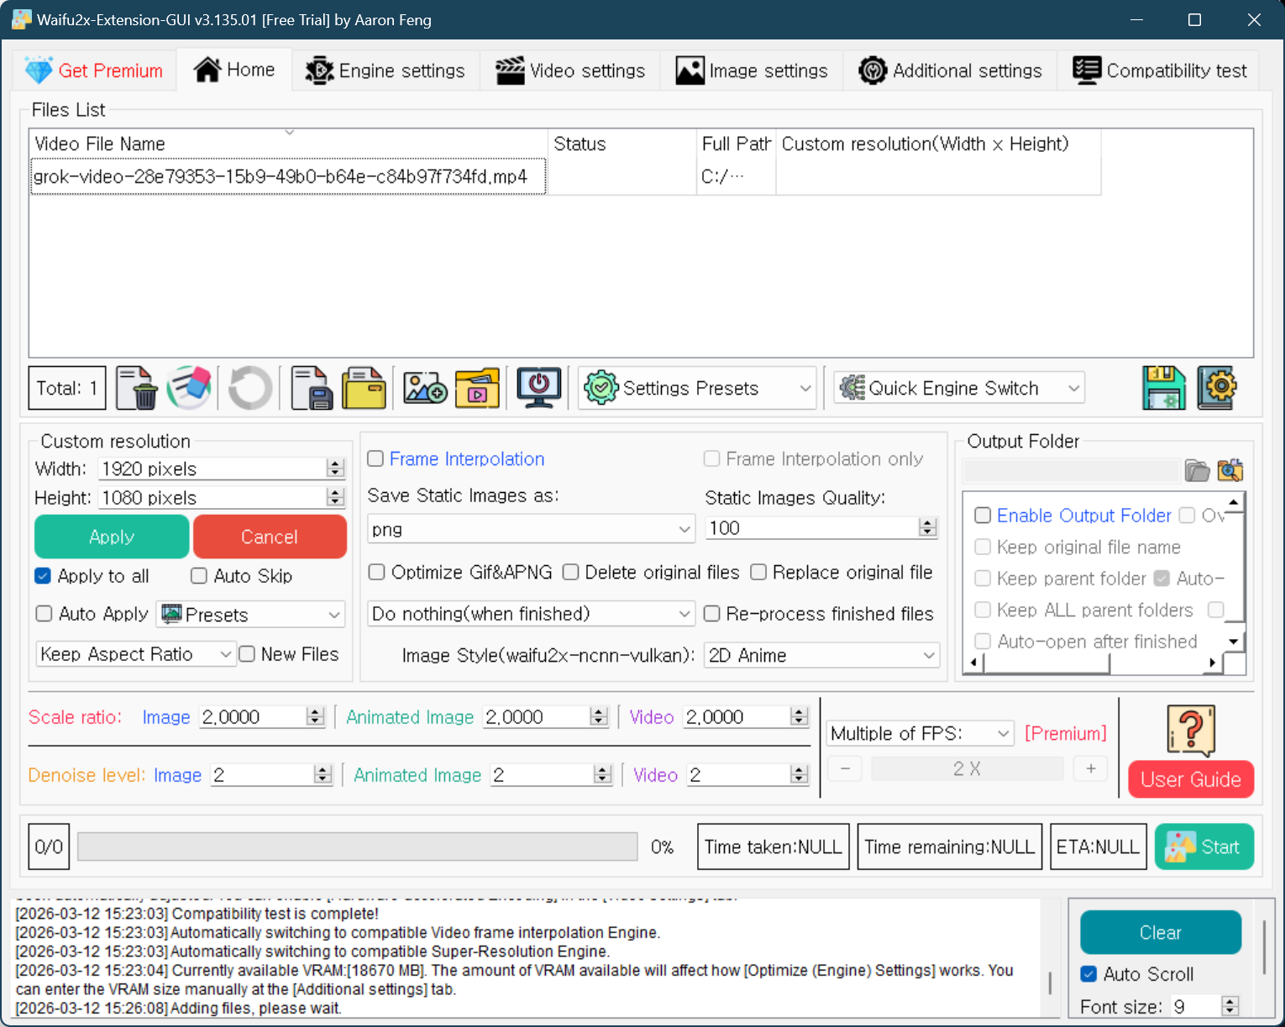The width and height of the screenshot is (1285, 1027).
Task: Check the New Files option
Action: (247, 654)
